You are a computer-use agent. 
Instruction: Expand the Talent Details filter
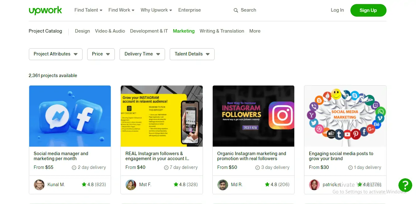[x=192, y=54]
